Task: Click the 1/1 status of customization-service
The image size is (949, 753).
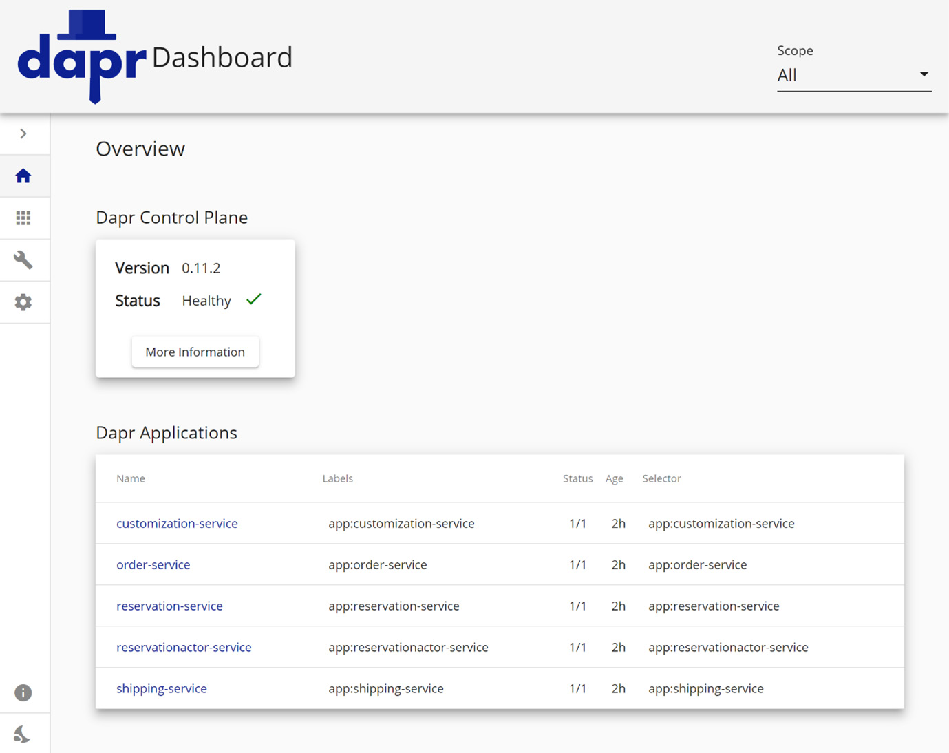Action: (x=577, y=523)
